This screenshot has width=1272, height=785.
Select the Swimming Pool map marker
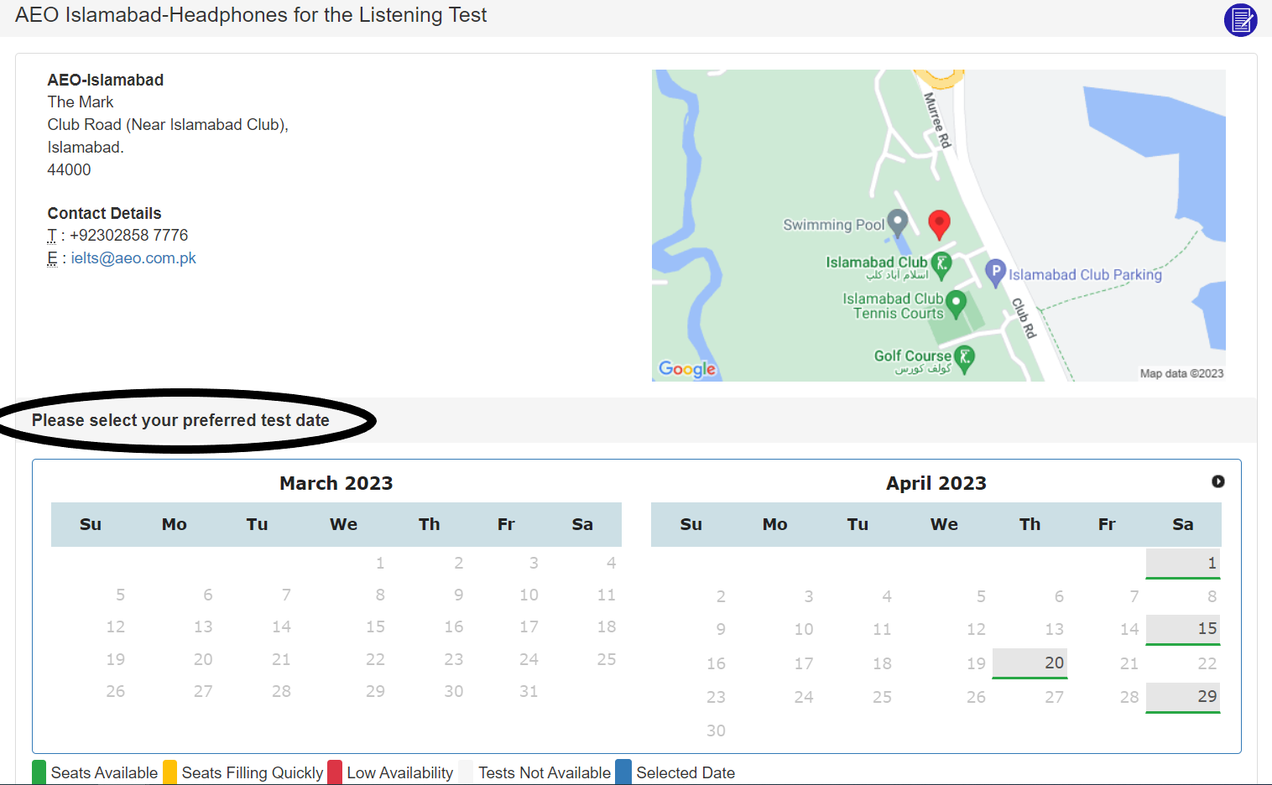(898, 223)
